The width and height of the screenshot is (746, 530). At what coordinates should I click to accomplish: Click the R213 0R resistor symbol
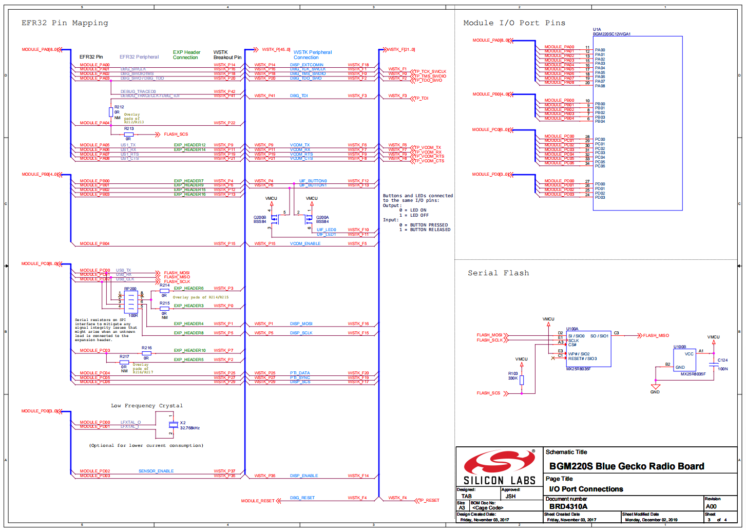(x=129, y=135)
